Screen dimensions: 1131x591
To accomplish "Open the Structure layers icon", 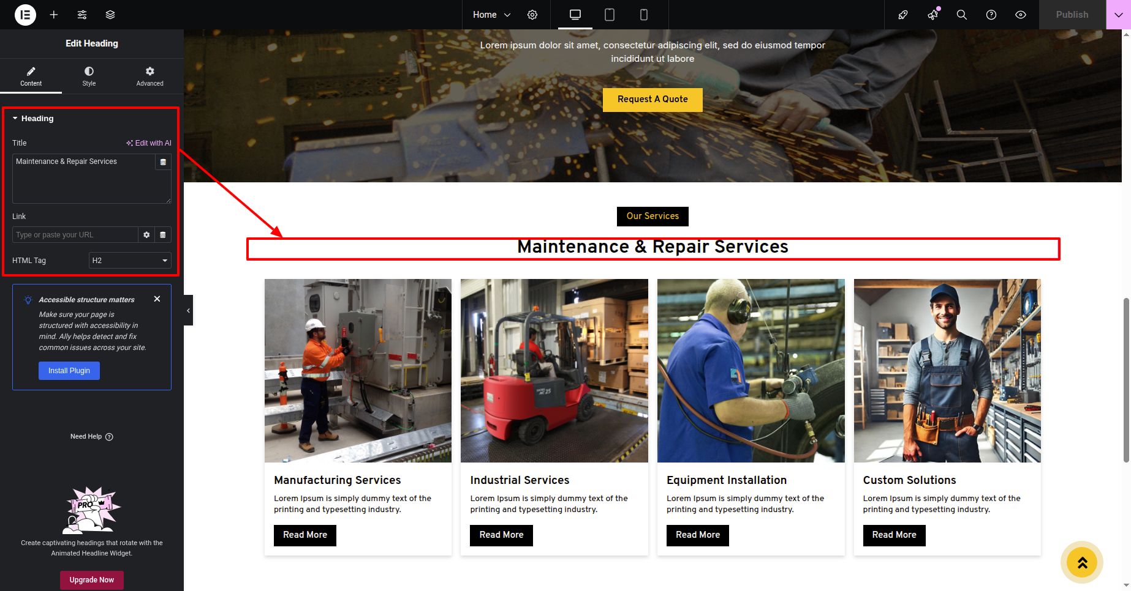I will click(110, 15).
